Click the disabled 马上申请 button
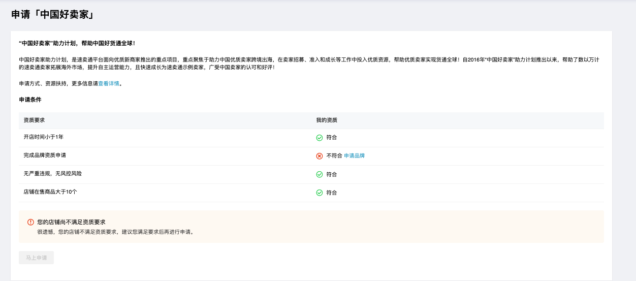Viewport: 636px width, 281px height. 37,258
